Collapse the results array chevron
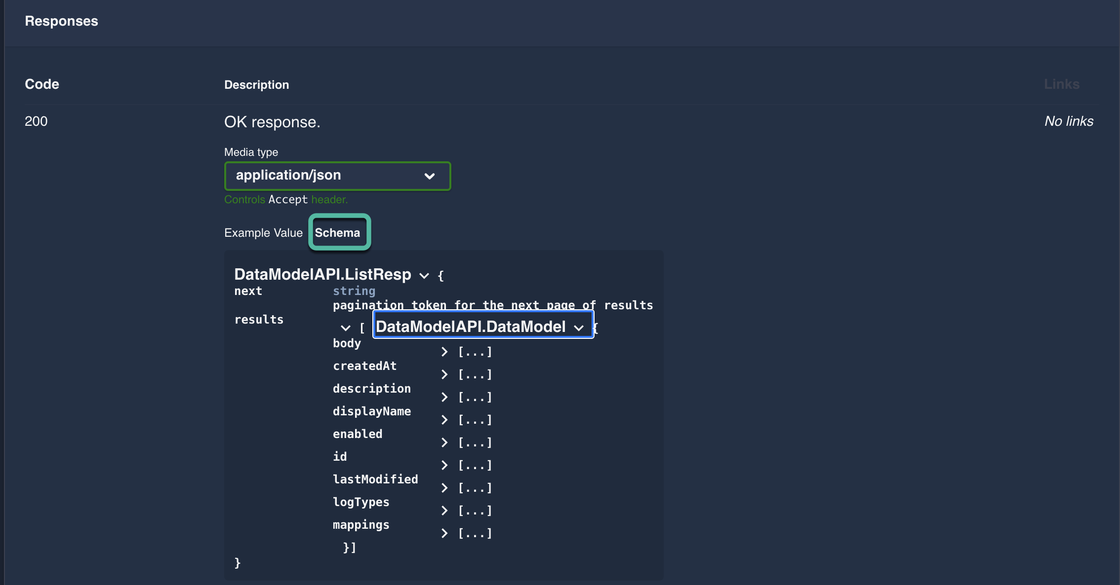This screenshot has height=585, width=1120. [x=345, y=328]
